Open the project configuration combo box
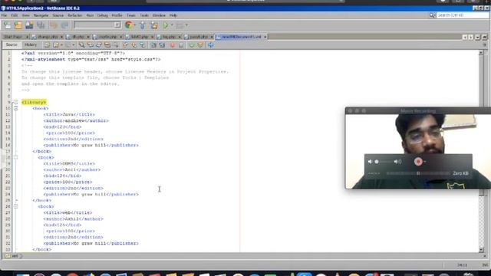Screen dimensions: 491x276 [97, 25]
